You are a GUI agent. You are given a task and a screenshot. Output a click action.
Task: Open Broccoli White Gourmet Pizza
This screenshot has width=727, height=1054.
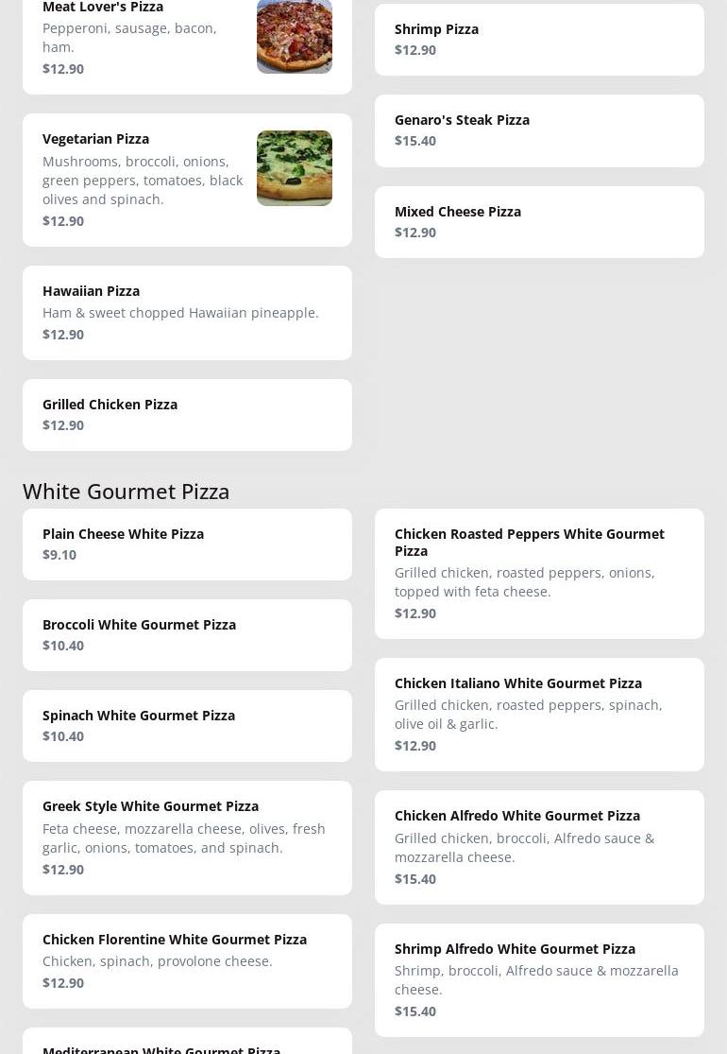coord(187,634)
